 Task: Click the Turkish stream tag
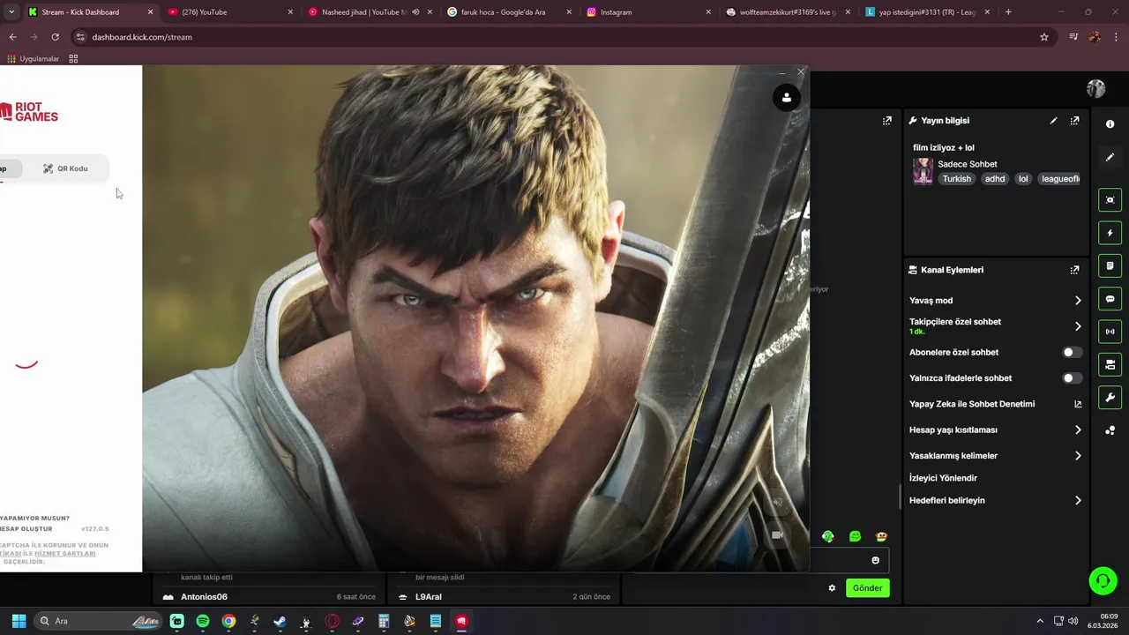pyautogui.click(x=956, y=179)
